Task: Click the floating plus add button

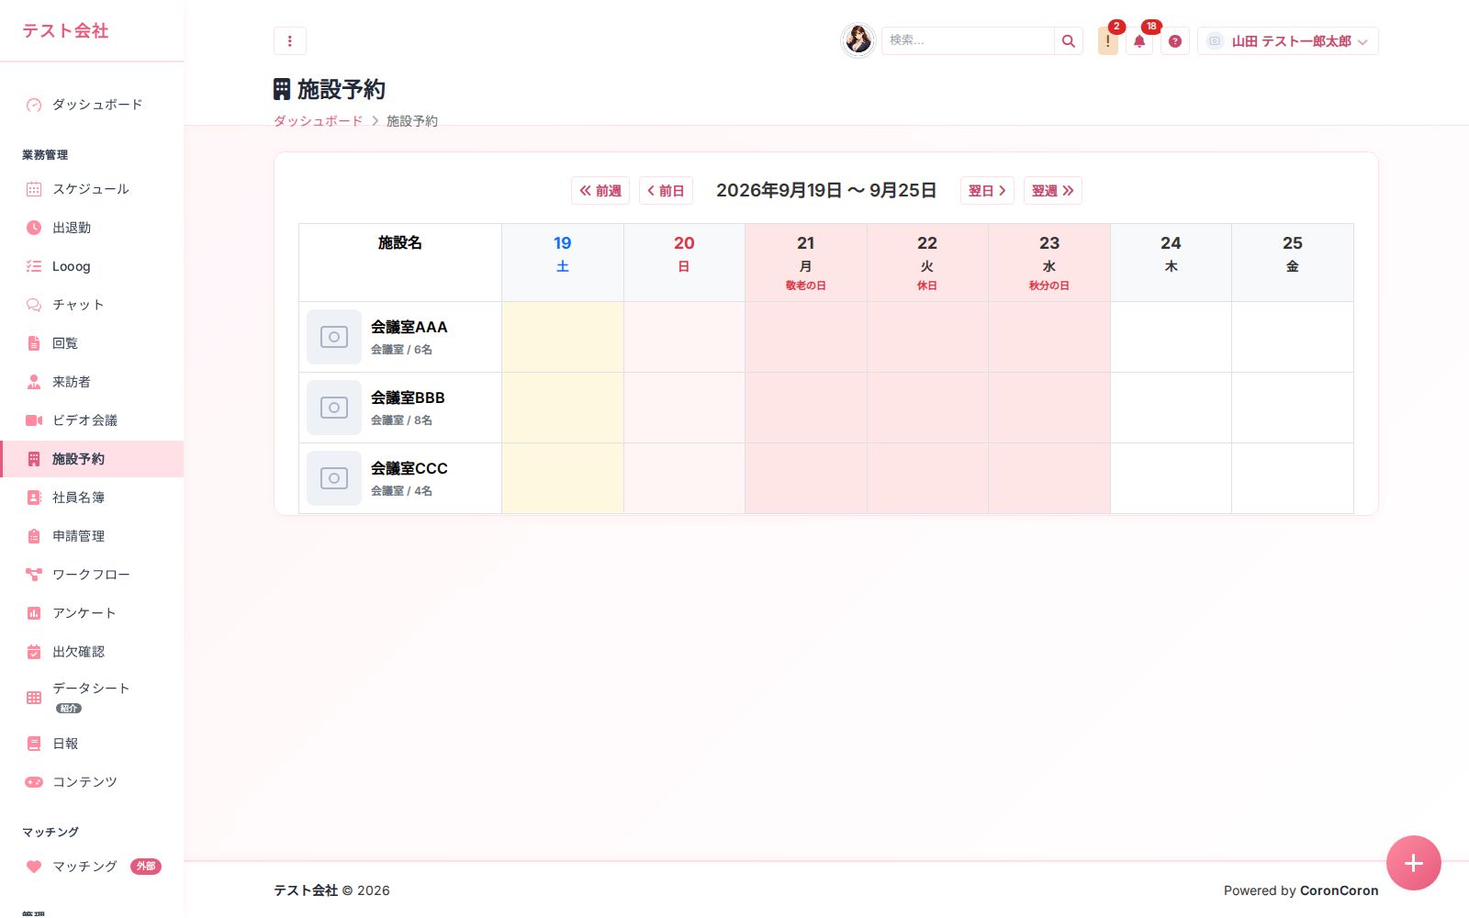Action: click(x=1414, y=863)
